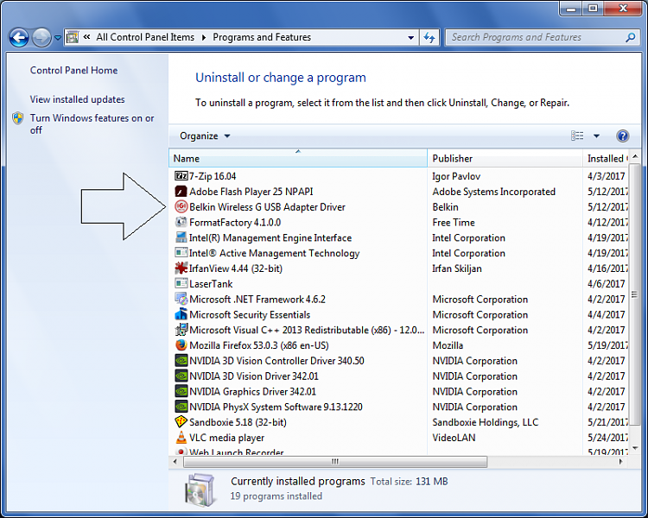The height and width of the screenshot is (518, 648).
Task: Click publisher Irfan Skiljan cell
Action: [x=457, y=268]
